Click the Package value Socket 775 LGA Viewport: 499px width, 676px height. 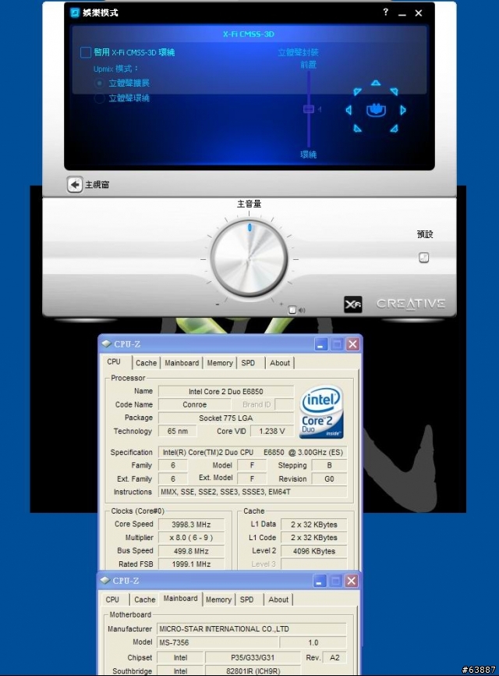click(226, 418)
